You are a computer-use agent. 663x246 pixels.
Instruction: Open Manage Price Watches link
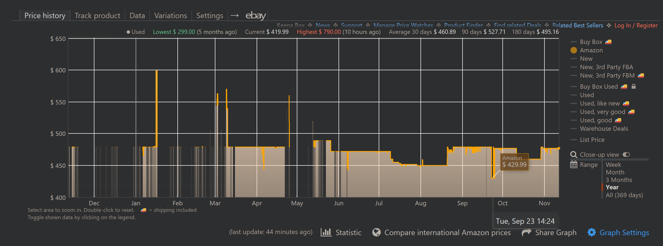tap(403, 25)
